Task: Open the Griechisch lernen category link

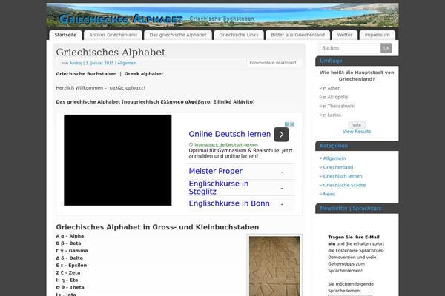Action: [x=343, y=176]
